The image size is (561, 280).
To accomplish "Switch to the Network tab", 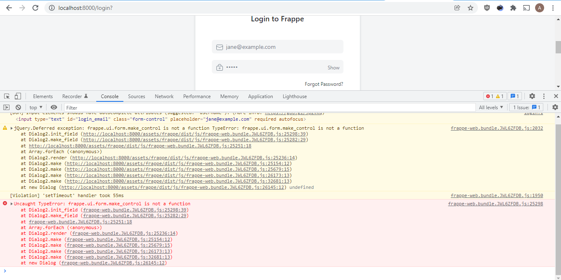I will (164, 96).
